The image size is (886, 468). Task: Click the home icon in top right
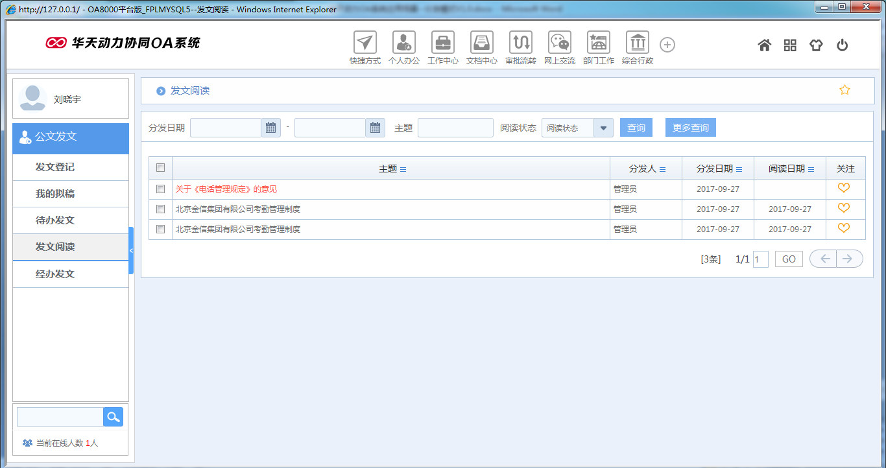[x=764, y=45]
